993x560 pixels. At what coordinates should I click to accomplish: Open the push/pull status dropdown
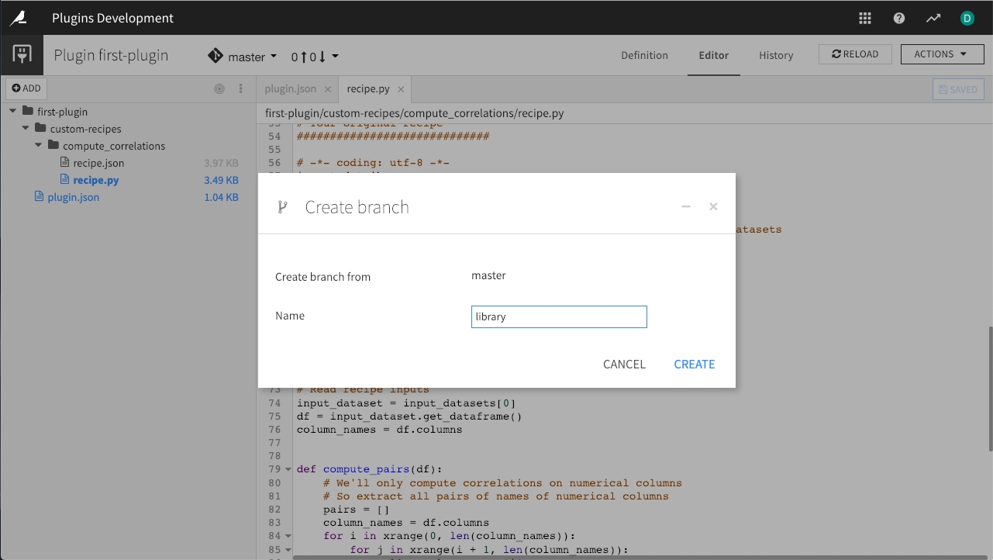(315, 57)
